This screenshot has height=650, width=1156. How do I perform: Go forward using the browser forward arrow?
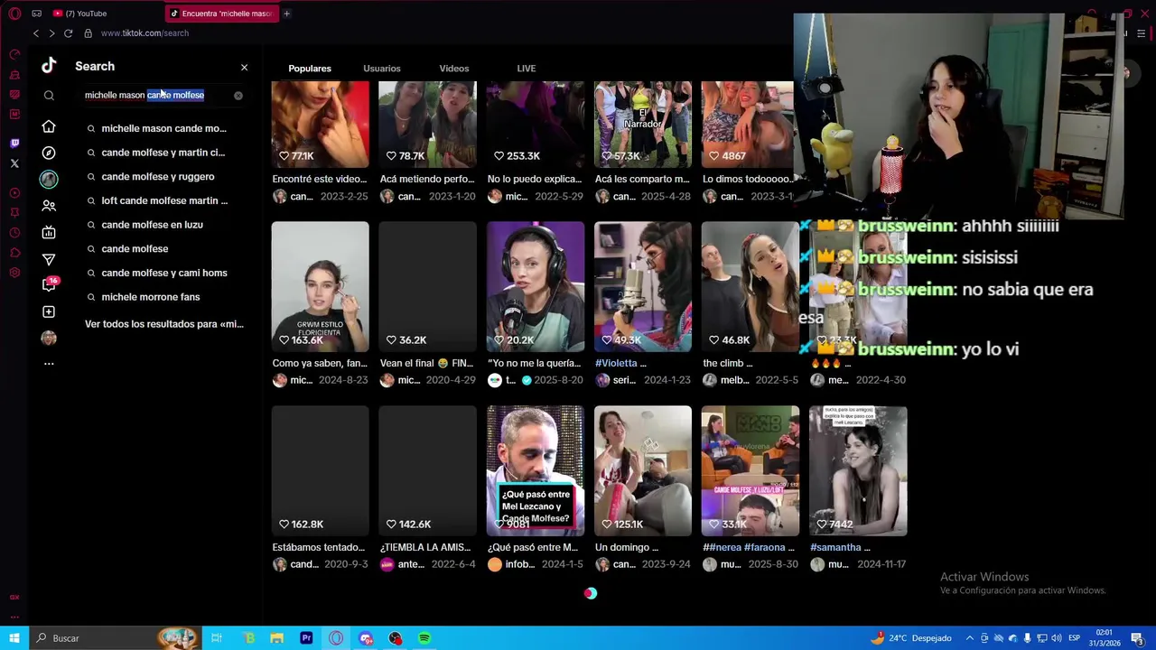point(51,33)
